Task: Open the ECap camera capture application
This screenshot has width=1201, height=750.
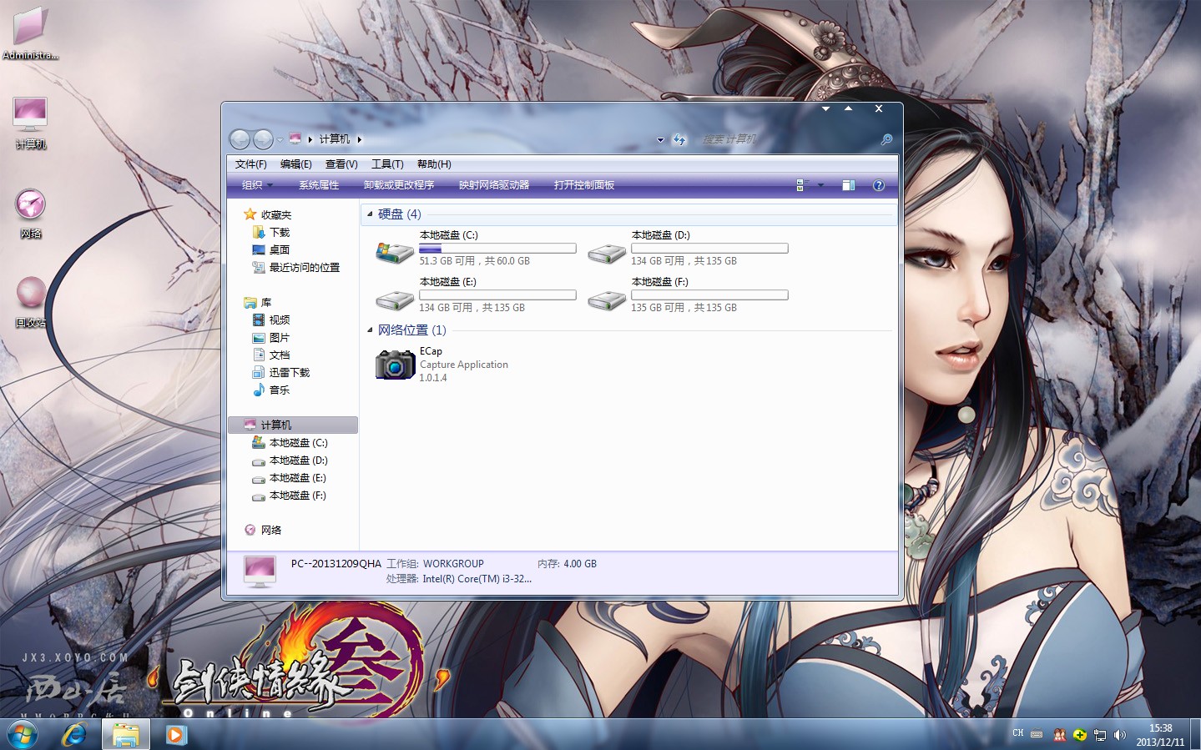Action: (x=395, y=365)
